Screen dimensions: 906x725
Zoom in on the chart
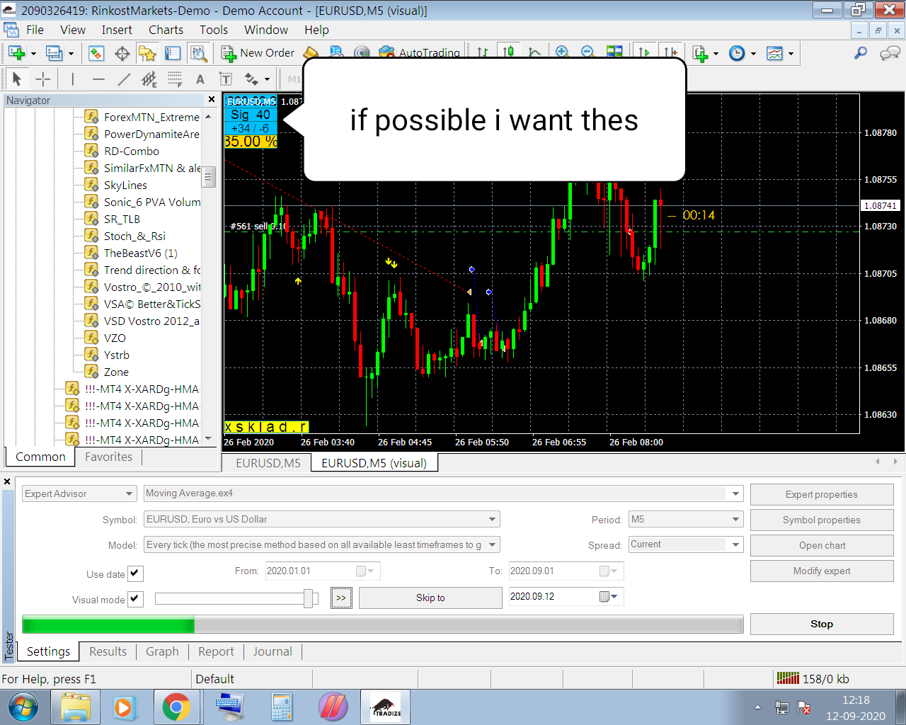click(562, 52)
